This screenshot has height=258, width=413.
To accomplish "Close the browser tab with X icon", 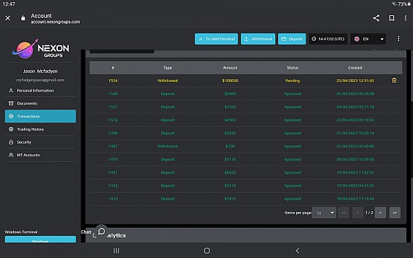I will tap(8, 18).
